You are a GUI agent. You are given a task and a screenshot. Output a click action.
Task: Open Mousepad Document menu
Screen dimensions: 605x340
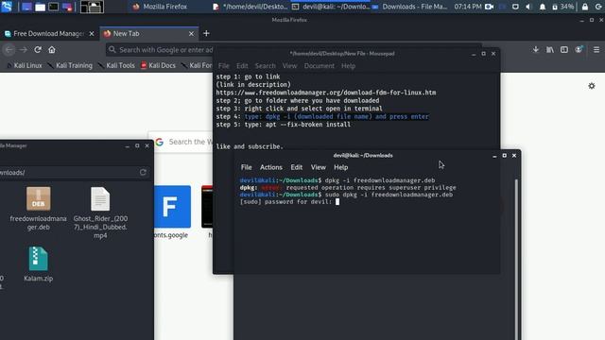(320, 66)
